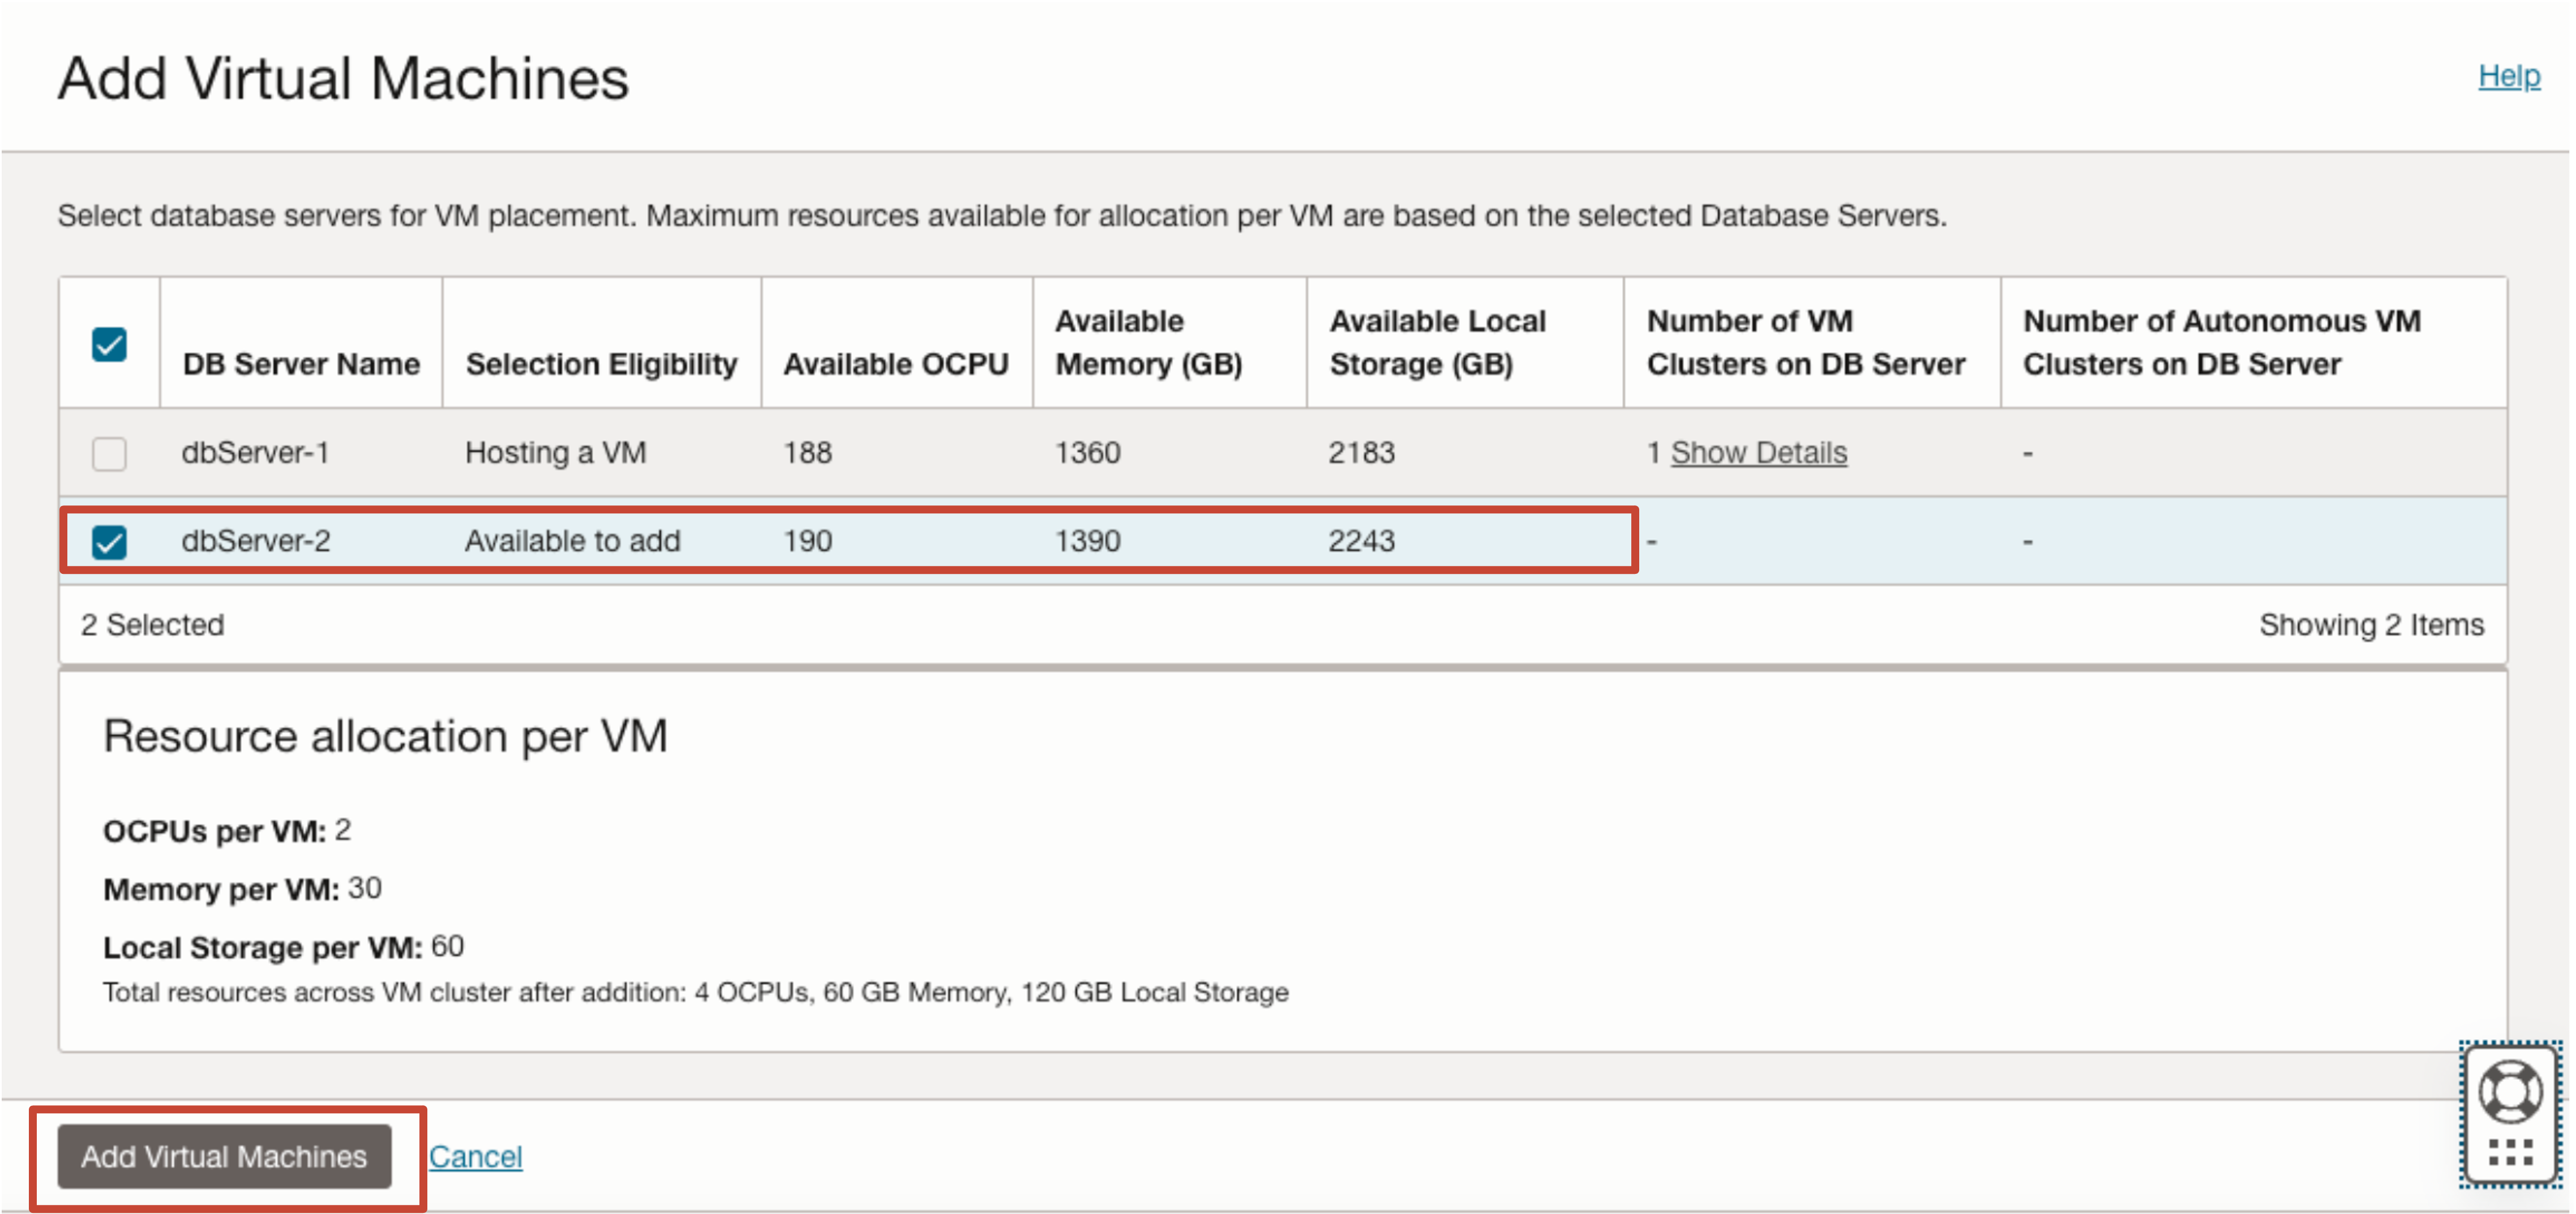2576x1214 pixels.
Task: Click the Available to add eligibility cell
Action: click(572, 541)
